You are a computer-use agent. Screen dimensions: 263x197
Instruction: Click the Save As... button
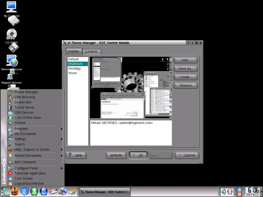[185, 68]
